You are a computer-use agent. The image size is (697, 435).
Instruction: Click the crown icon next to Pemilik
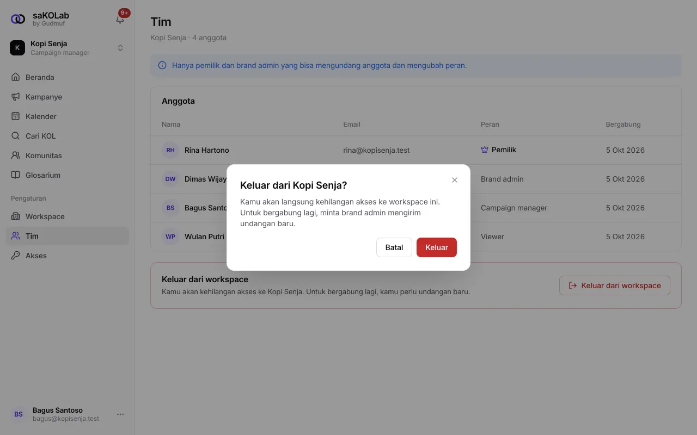pyautogui.click(x=485, y=150)
